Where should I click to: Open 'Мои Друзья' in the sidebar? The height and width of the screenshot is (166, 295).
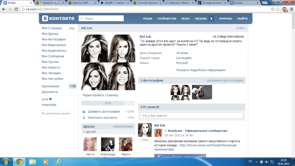[x=50, y=34]
